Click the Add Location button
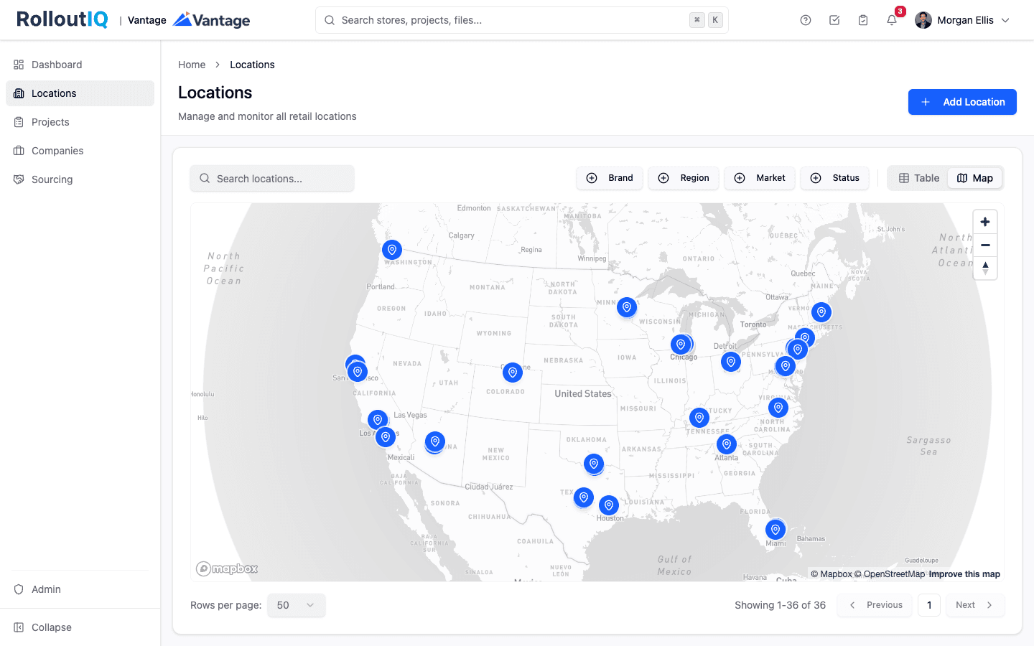The height and width of the screenshot is (646, 1034). coord(962,102)
